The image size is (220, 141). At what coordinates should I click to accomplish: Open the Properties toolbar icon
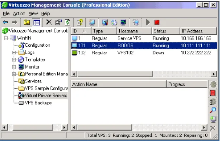pyautogui.click(x=58, y=22)
